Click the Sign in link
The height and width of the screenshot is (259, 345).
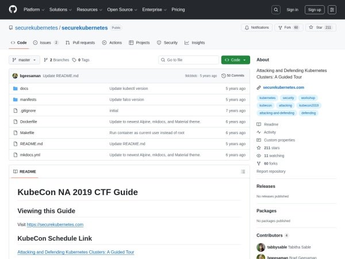pos(293,10)
